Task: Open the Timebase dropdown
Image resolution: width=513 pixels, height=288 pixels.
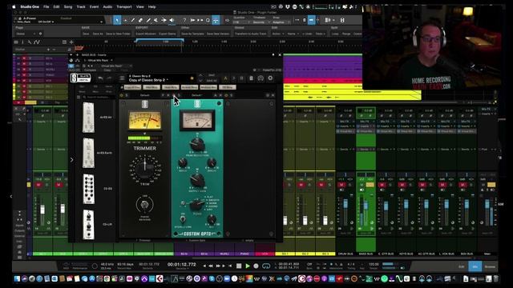Action: coord(261,22)
